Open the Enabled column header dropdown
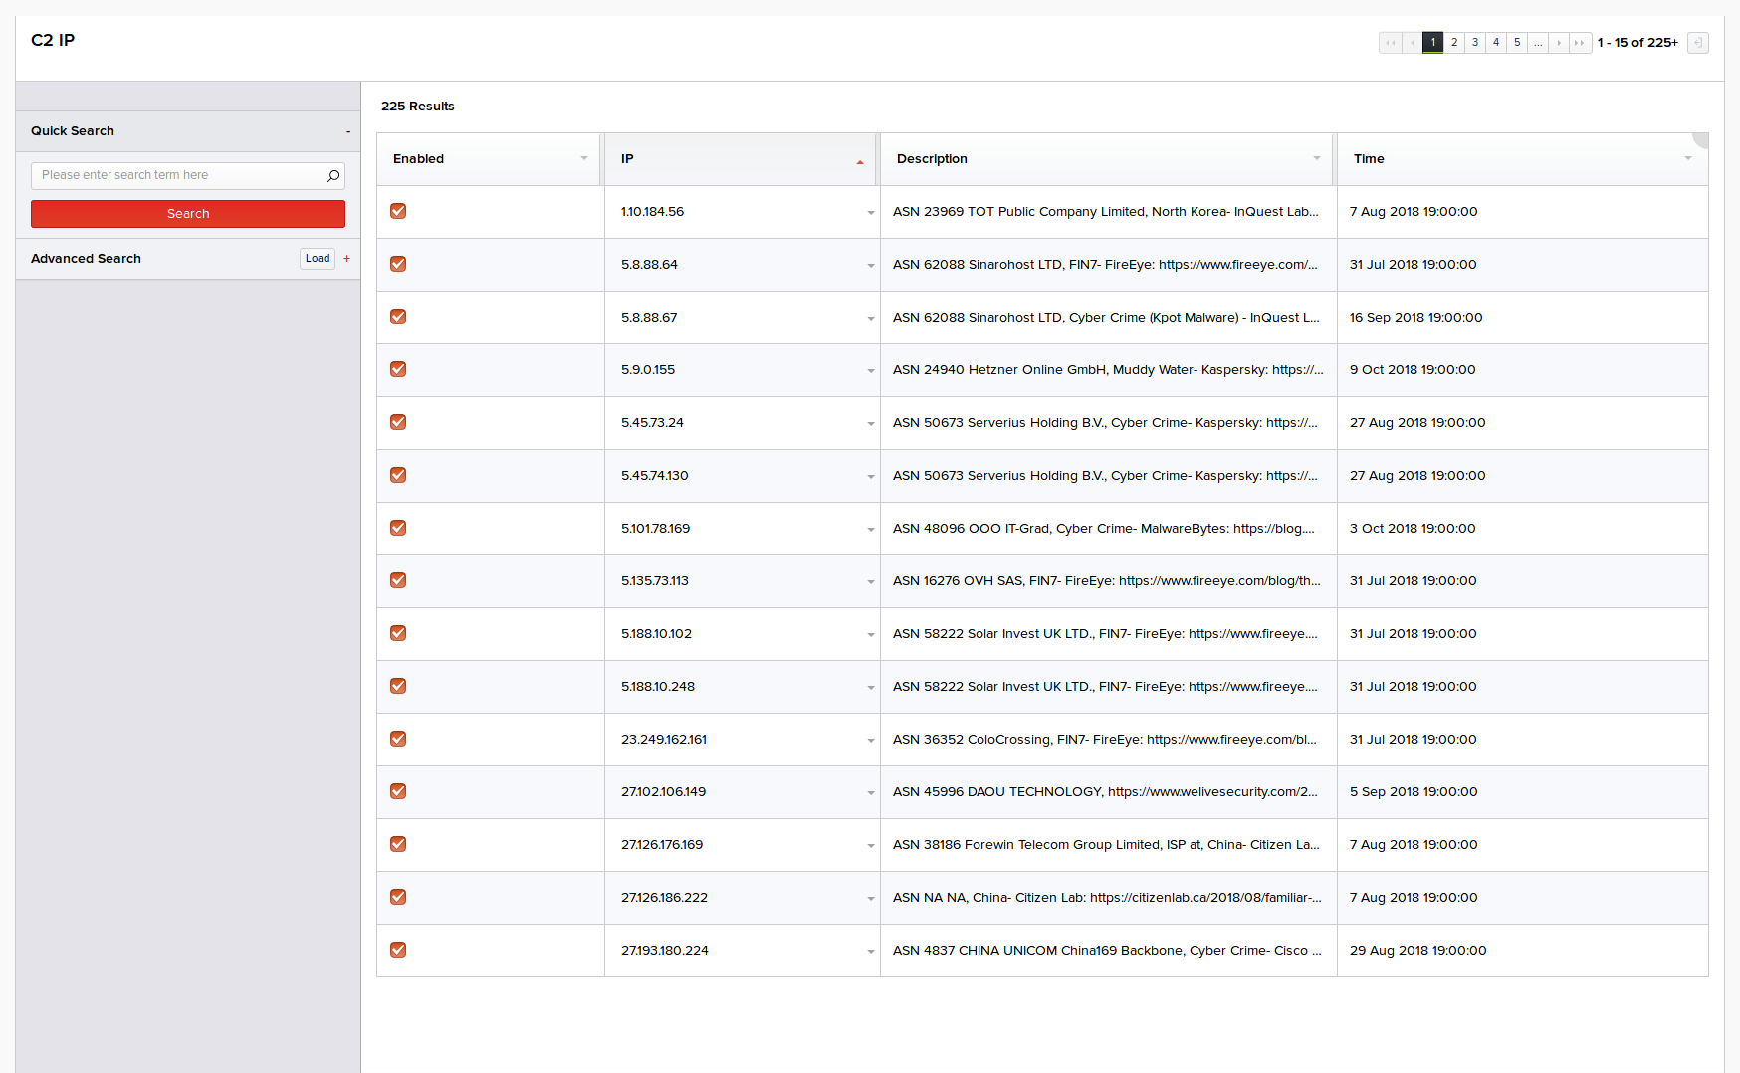Screen dimensions: 1740x1073 pyautogui.click(x=584, y=159)
